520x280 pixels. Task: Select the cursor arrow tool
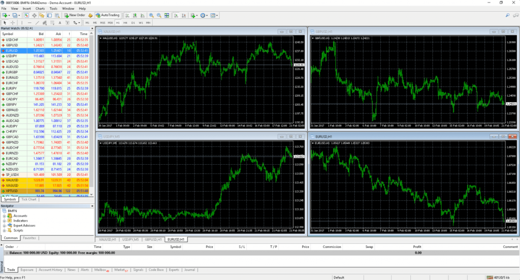tap(5, 23)
